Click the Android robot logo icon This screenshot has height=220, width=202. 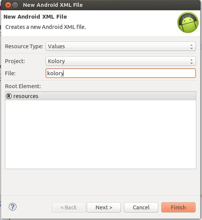point(188,22)
